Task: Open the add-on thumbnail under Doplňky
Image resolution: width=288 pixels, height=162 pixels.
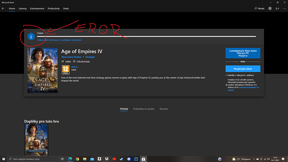Action: tap(37, 140)
